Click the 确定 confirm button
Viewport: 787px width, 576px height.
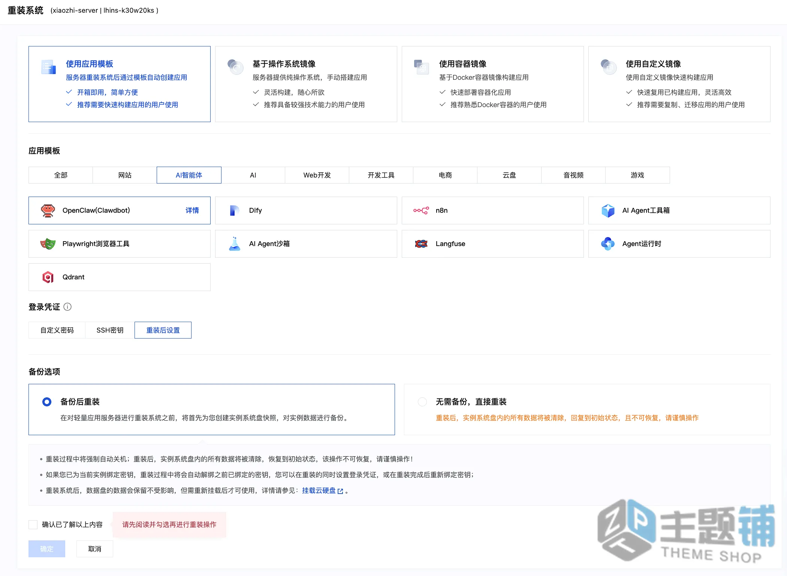pyautogui.click(x=47, y=549)
